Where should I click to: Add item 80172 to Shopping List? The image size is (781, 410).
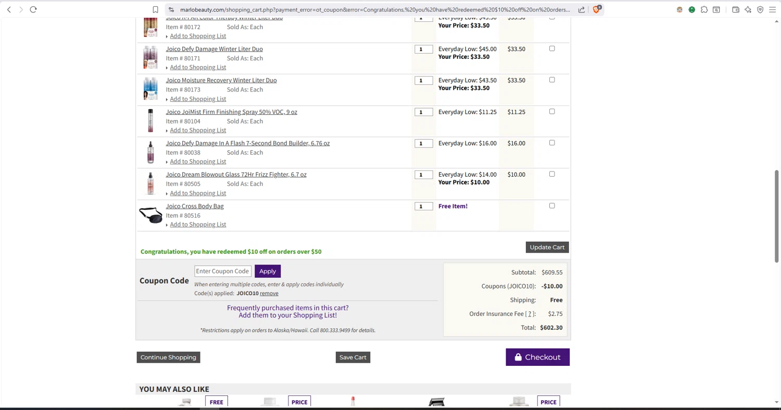[x=198, y=36]
